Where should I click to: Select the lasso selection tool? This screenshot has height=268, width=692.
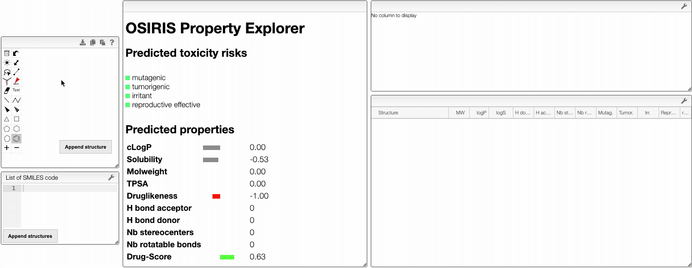(x=7, y=72)
